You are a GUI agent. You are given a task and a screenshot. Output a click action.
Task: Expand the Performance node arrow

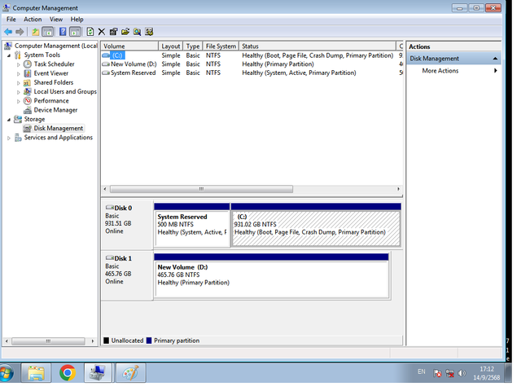point(19,101)
